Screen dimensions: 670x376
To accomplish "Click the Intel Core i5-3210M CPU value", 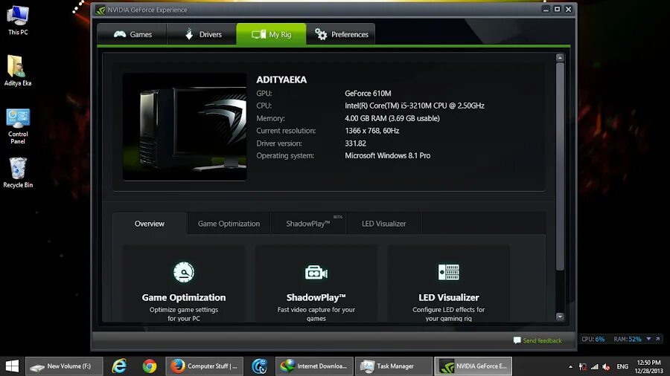I will [x=415, y=106].
